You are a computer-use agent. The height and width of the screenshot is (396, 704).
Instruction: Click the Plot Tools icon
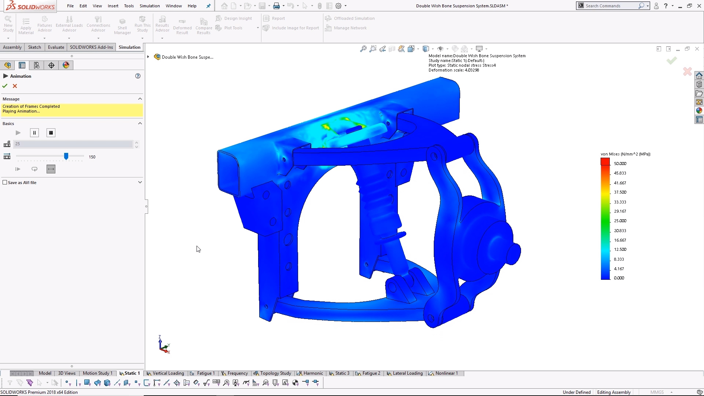coord(219,27)
